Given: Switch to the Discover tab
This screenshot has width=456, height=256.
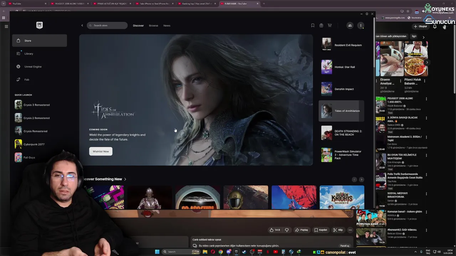Looking at the screenshot, I should [138, 26].
